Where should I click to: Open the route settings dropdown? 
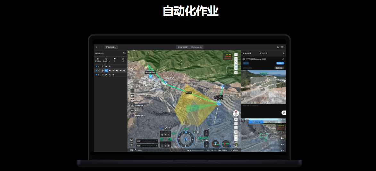pos(111,47)
